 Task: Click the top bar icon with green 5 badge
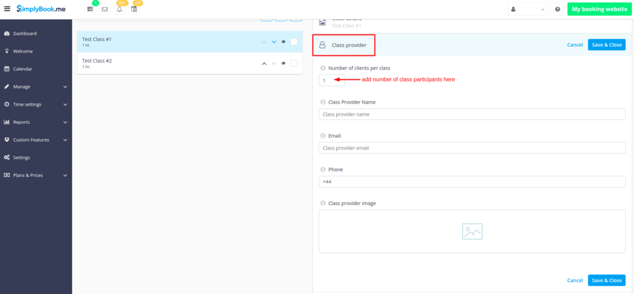coord(91,9)
